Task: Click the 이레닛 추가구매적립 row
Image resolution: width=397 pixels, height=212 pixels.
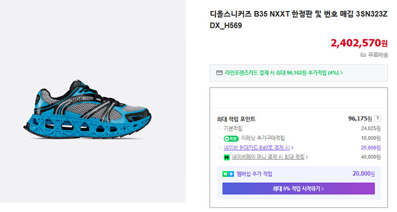Action: 299,138
